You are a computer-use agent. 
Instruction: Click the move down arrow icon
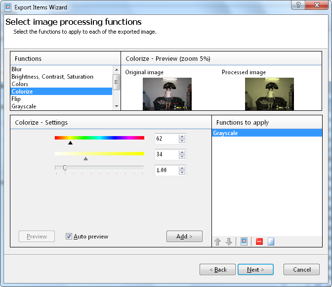coord(229,242)
